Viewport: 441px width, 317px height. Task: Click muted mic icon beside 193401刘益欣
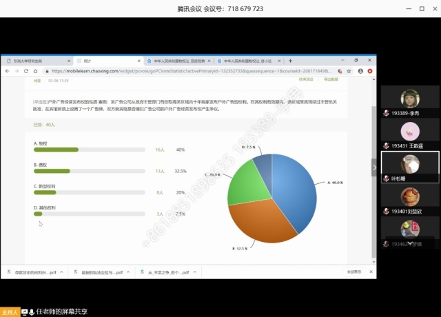(x=387, y=211)
